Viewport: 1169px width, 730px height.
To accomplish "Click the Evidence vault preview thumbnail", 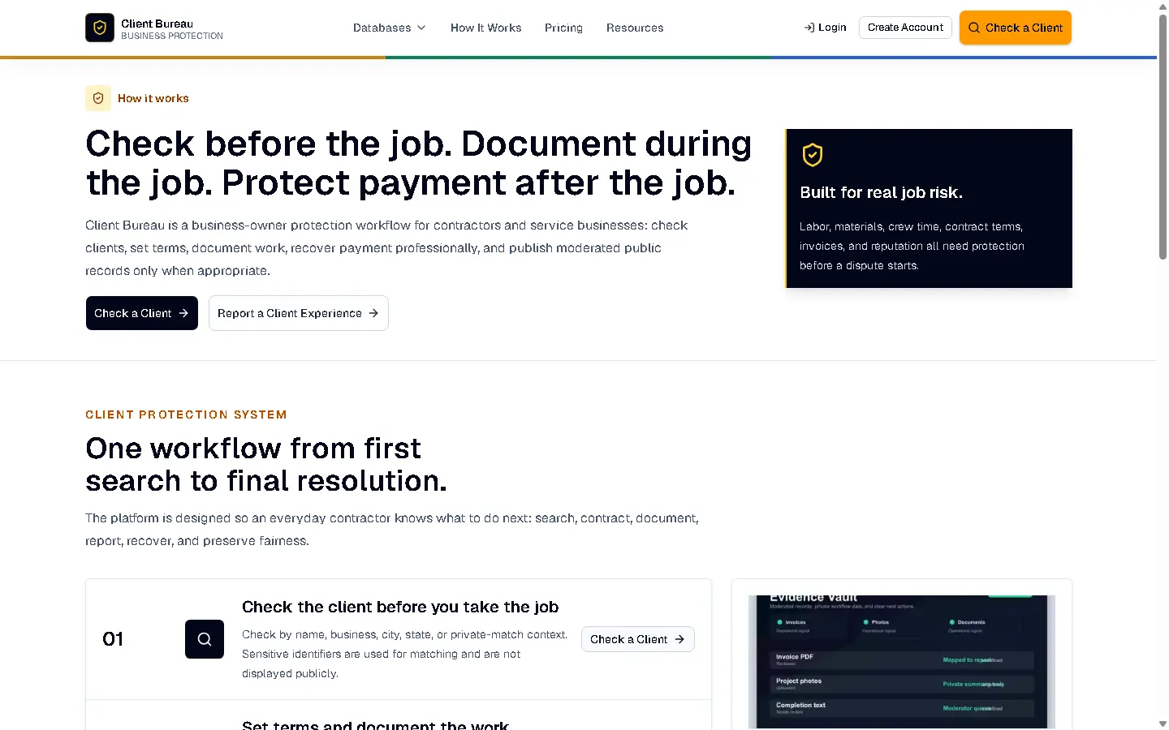I will [902, 662].
